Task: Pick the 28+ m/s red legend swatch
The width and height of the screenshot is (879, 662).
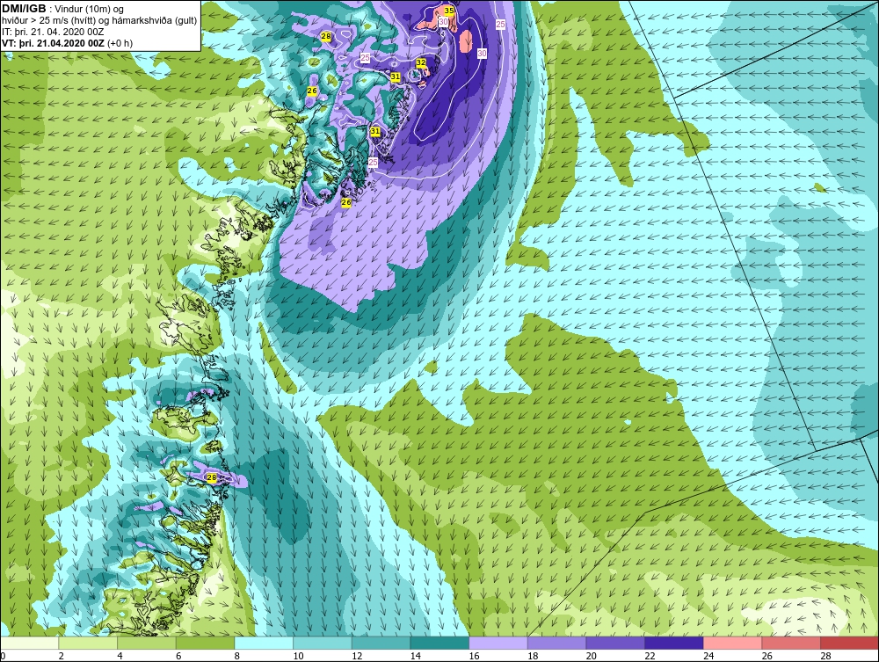Action: tap(849, 643)
